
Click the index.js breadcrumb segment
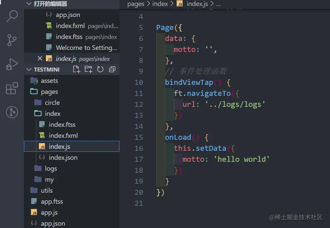pos(192,4)
